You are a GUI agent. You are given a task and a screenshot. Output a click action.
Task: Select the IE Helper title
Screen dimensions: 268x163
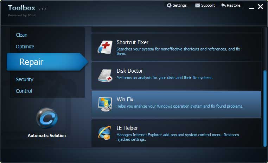pos(127,128)
